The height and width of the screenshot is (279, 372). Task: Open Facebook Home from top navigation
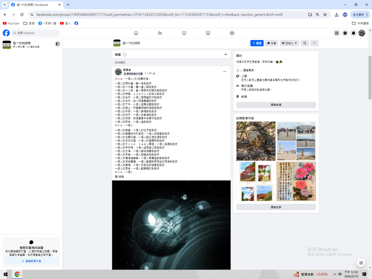[x=136, y=33]
